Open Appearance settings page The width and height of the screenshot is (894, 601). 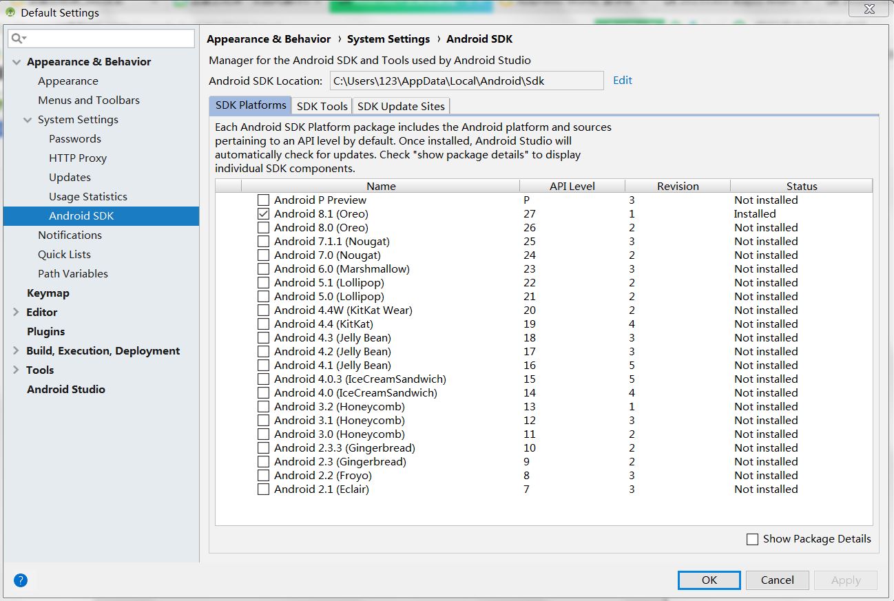coord(68,81)
